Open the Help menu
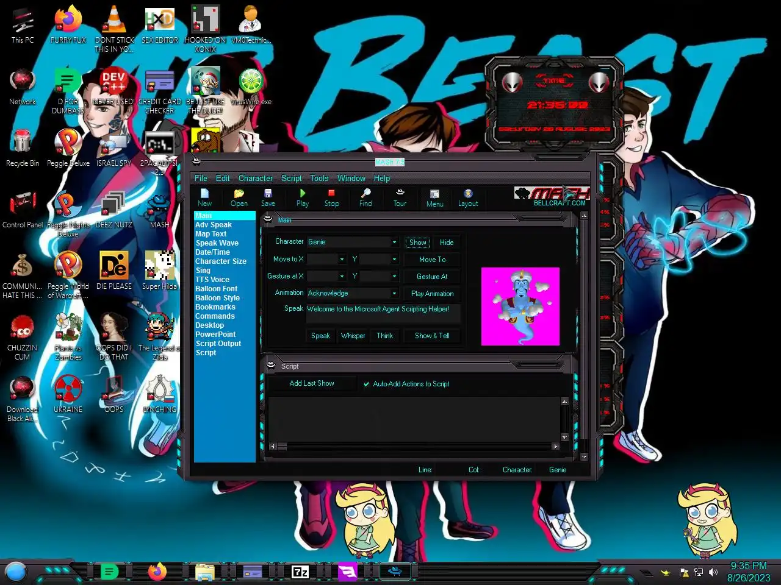The height and width of the screenshot is (585, 781). [x=382, y=178]
